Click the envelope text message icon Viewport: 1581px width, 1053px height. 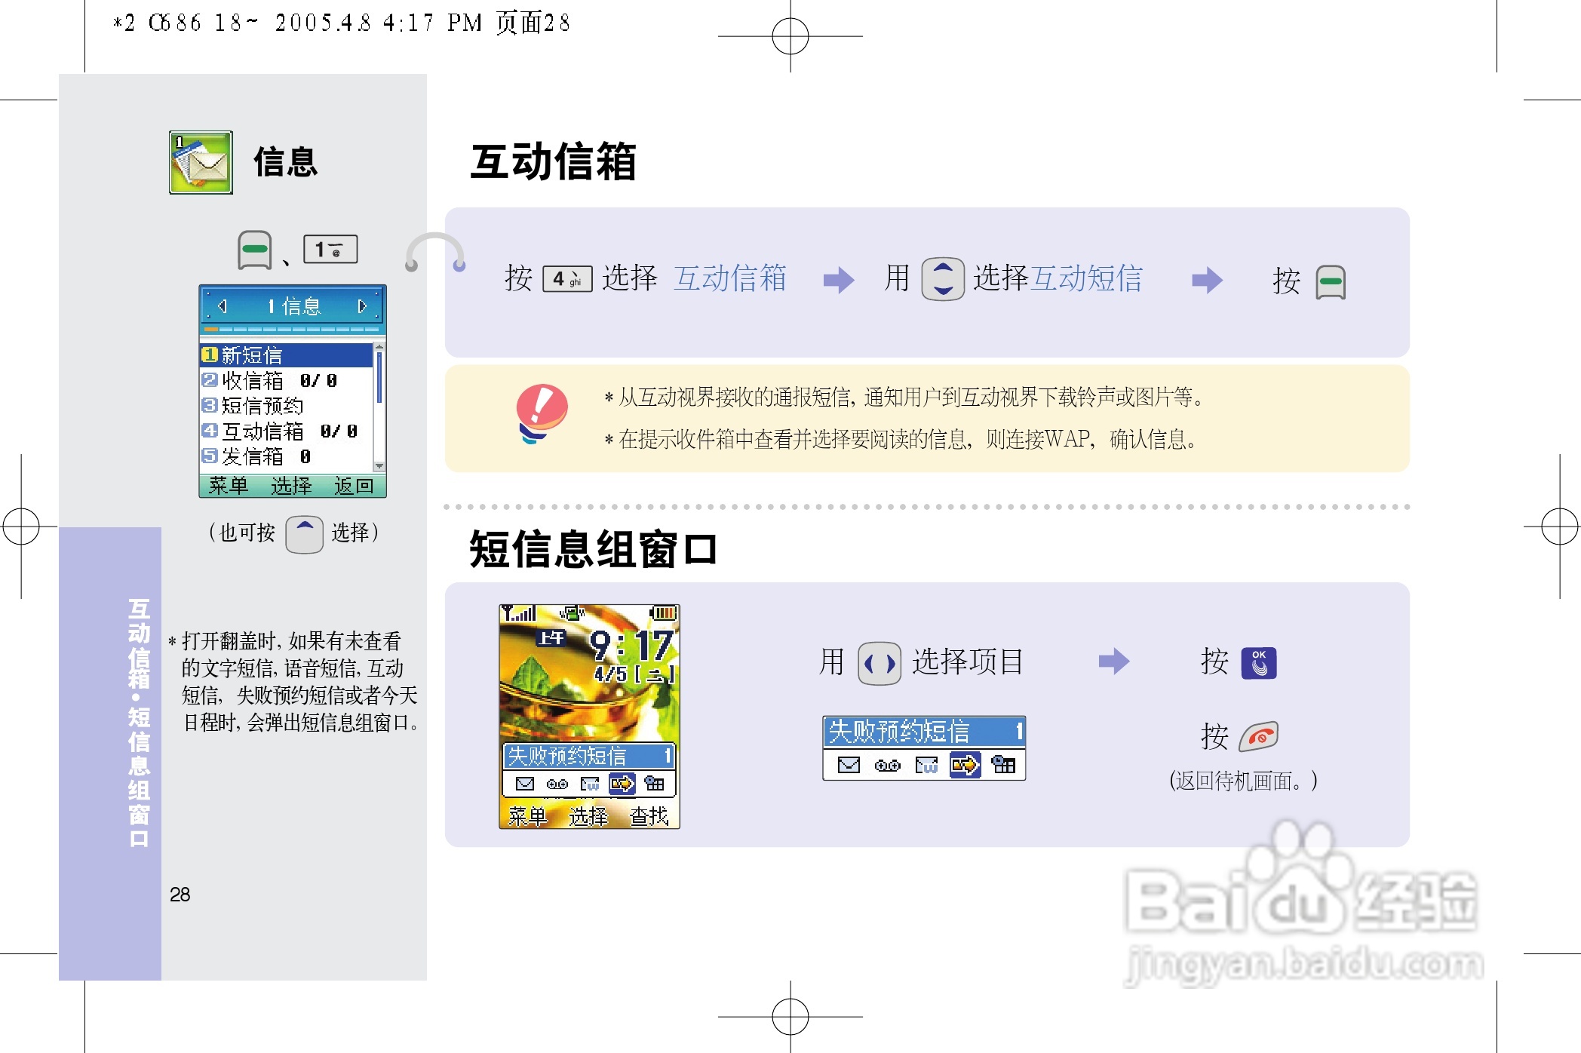849,766
